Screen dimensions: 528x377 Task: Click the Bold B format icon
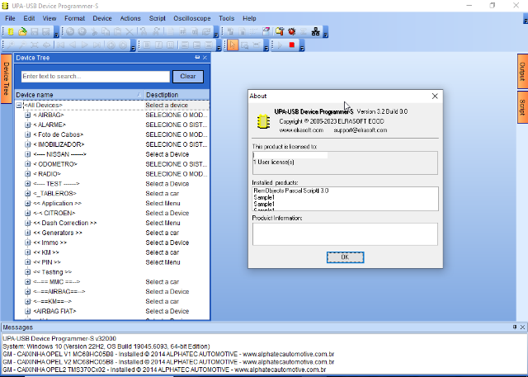coord(147,45)
